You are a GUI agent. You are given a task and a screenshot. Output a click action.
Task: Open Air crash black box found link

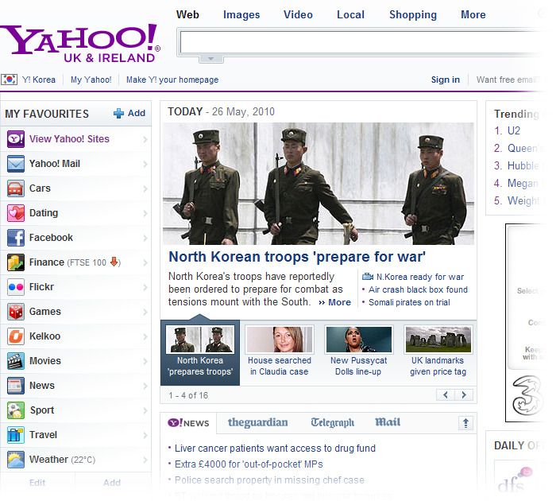[x=418, y=289]
